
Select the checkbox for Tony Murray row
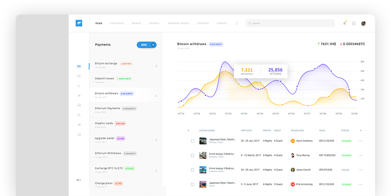(192, 155)
